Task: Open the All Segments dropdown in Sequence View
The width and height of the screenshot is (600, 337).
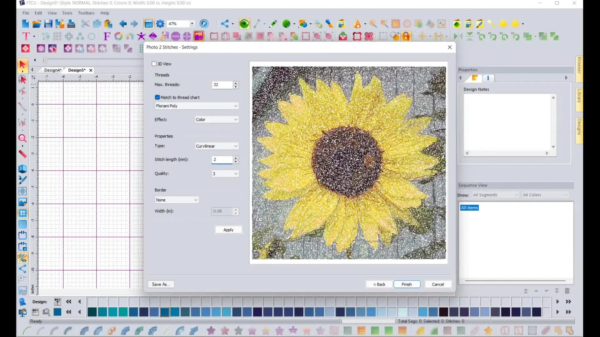Action: [x=495, y=195]
